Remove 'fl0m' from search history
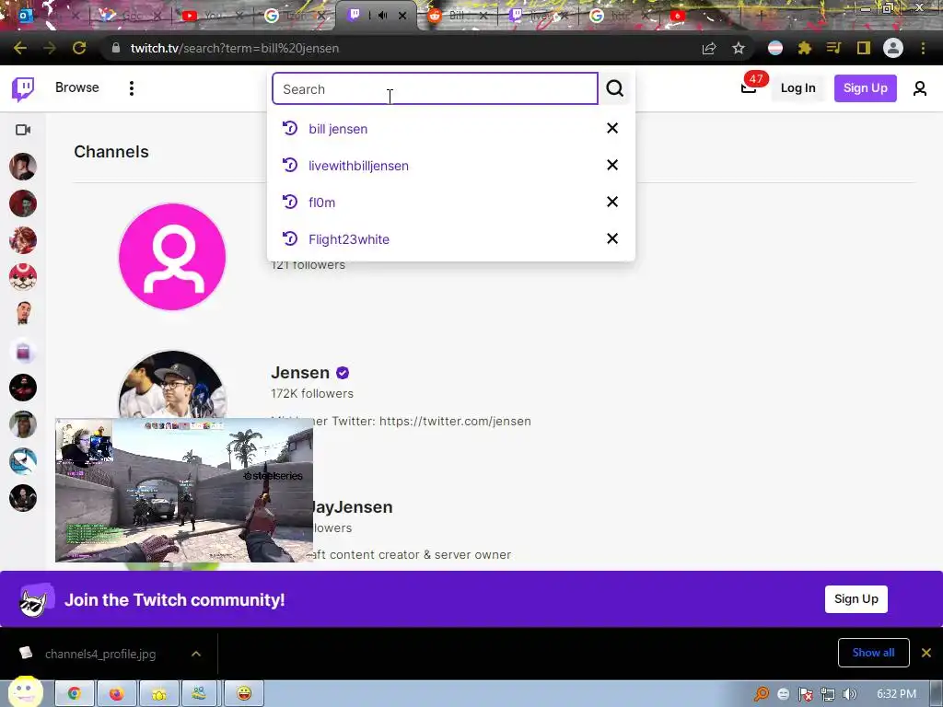943x707 pixels. 612,202
